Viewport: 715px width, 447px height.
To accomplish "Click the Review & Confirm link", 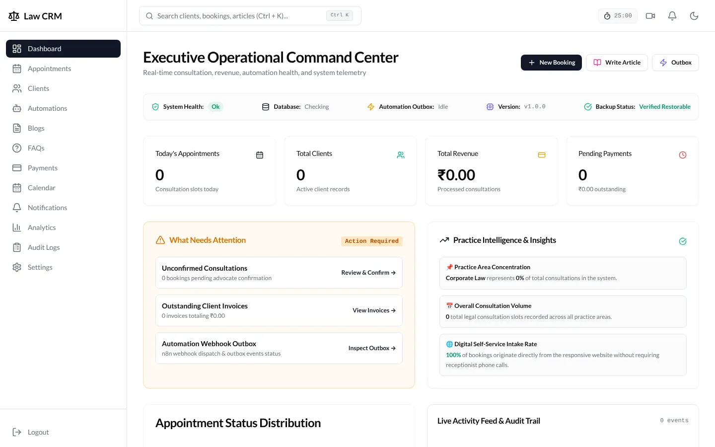I will point(368,273).
